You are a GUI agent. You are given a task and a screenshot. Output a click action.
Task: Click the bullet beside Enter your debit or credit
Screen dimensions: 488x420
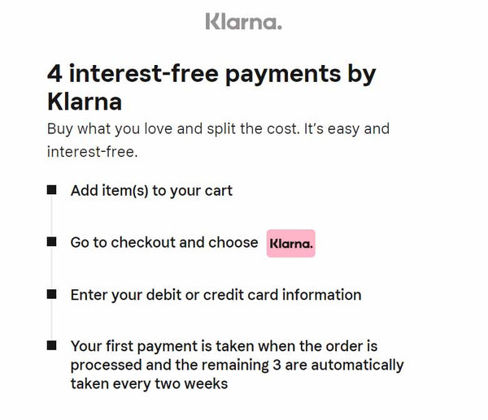(52, 293)
